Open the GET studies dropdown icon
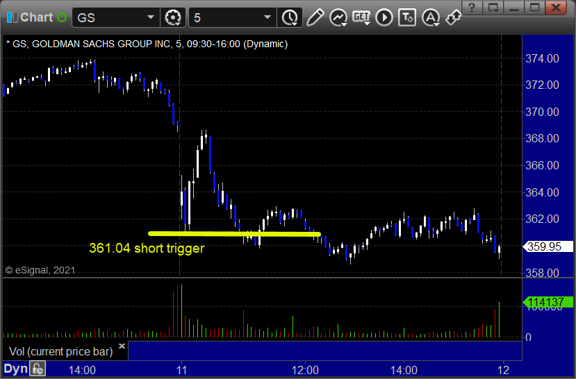 coord(361,17)
